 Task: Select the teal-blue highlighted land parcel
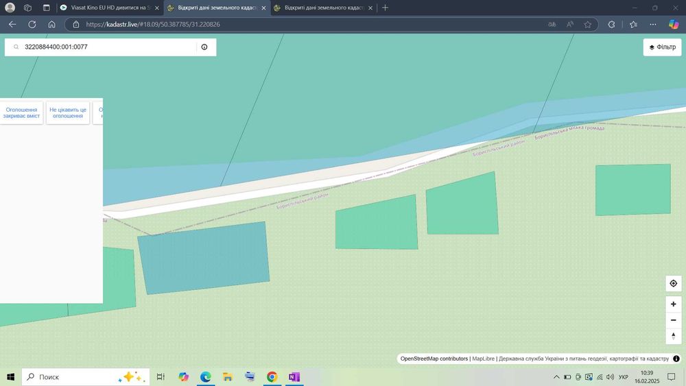(204, 258)
